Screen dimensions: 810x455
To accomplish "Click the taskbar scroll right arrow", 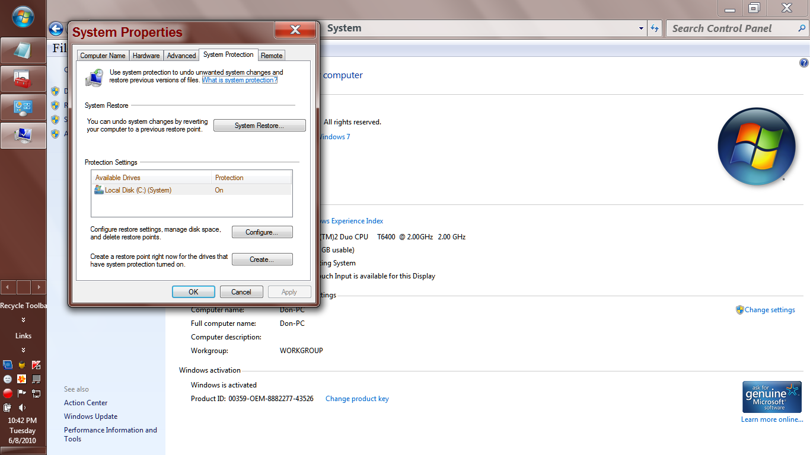I will pyautogui.click(x=39, y=287).
